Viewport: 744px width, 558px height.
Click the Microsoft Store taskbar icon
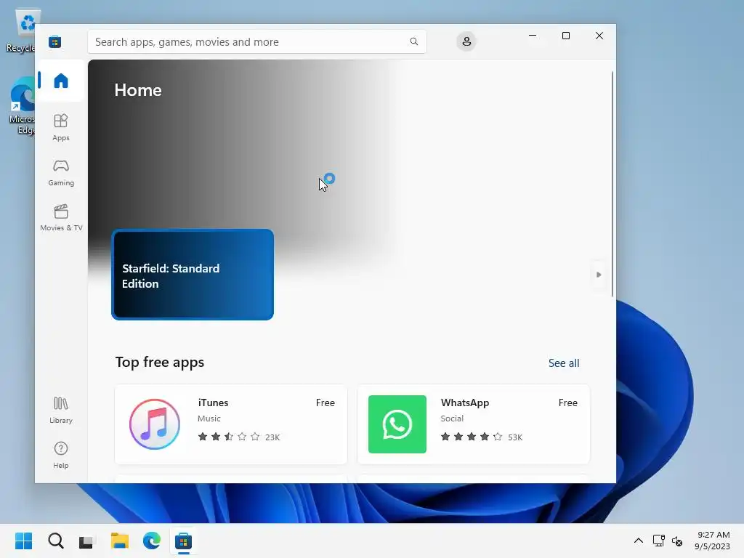tap(183, 541)
